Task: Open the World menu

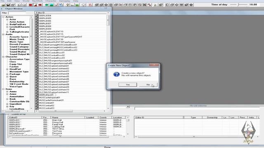Action: [26, 1]
